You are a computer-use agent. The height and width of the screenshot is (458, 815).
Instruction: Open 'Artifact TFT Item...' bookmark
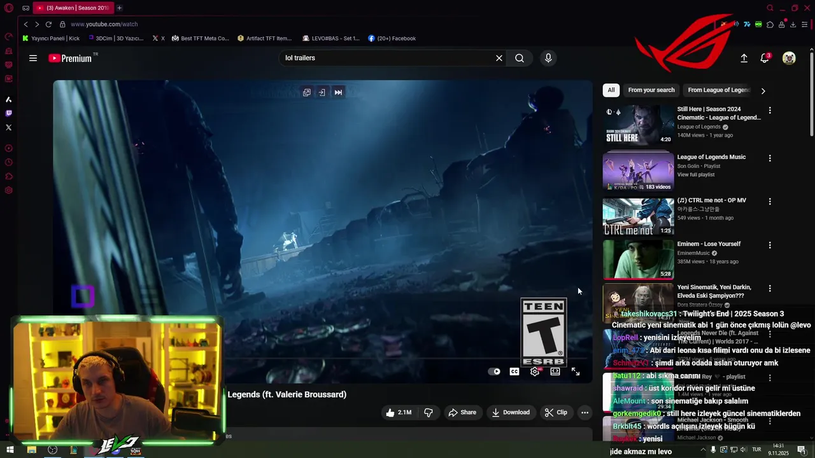[x=264, y=38]
